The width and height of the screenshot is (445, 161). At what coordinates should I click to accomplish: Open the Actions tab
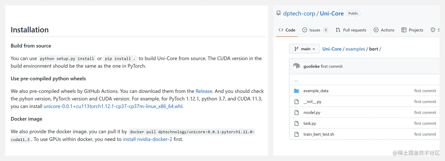point(384,30)
